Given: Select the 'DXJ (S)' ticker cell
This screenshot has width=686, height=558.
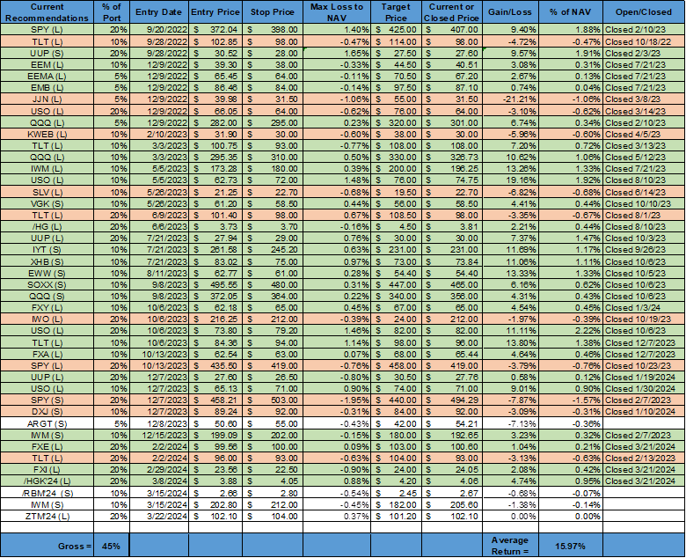Looking at the screenshot, I should click(47, 412).
